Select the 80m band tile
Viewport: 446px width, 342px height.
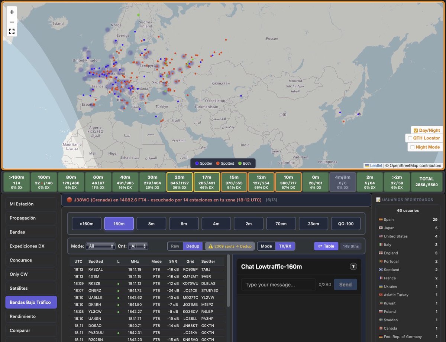pos(71,182)
